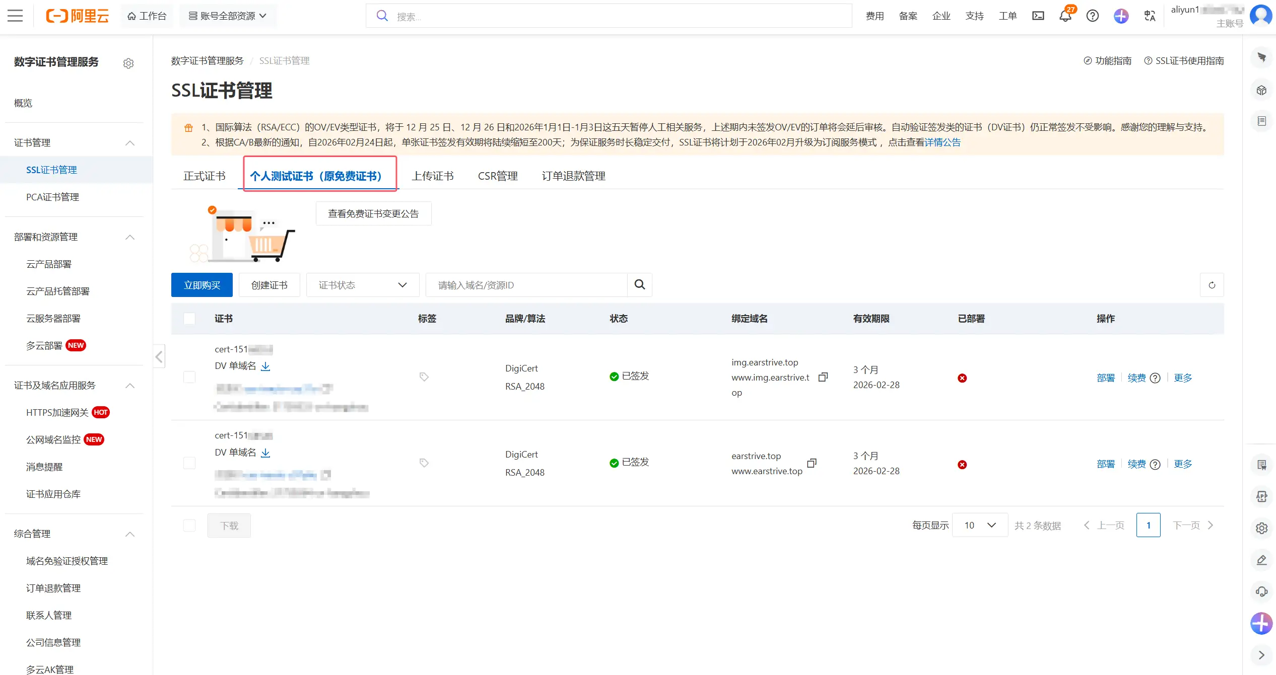Switch to the 正式证书 tab
1276x675 pixels.
204,176
